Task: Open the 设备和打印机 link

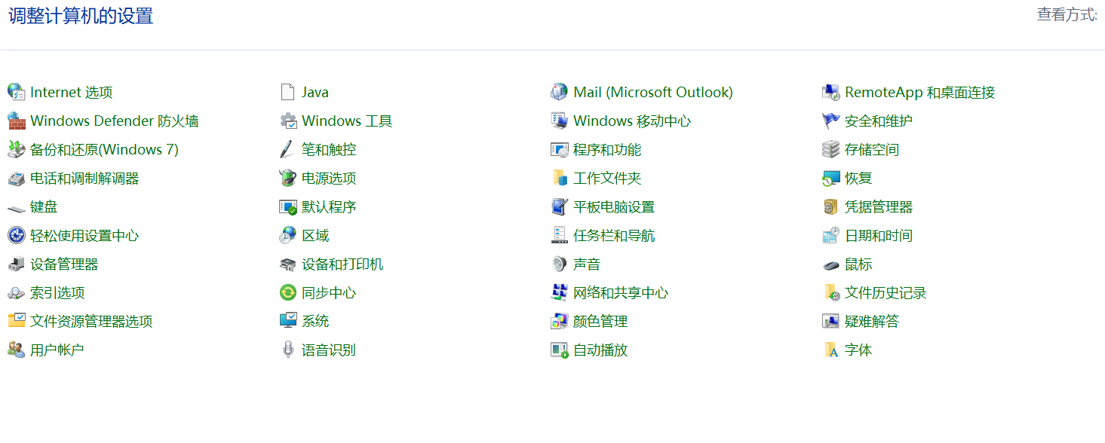Action: (342, 264)
